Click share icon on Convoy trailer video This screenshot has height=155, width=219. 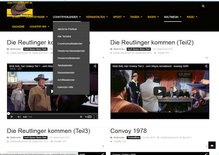tap(206, 154)
